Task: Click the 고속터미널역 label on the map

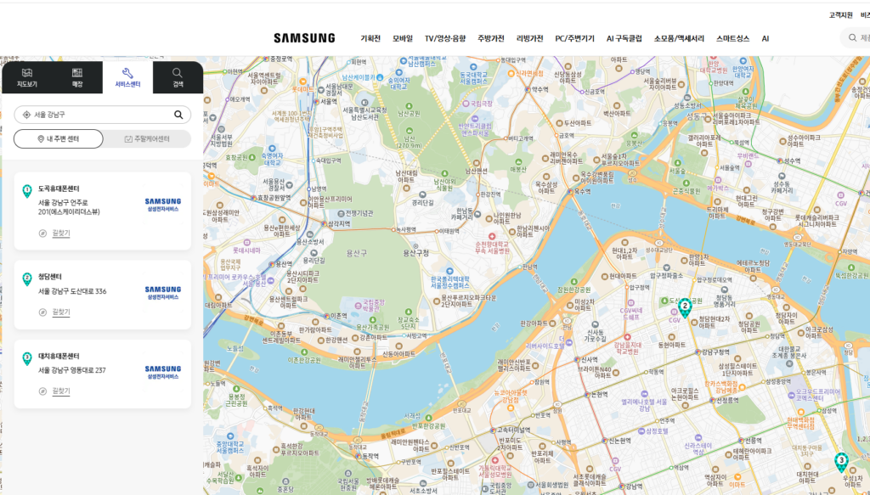Action: point(513,430)
